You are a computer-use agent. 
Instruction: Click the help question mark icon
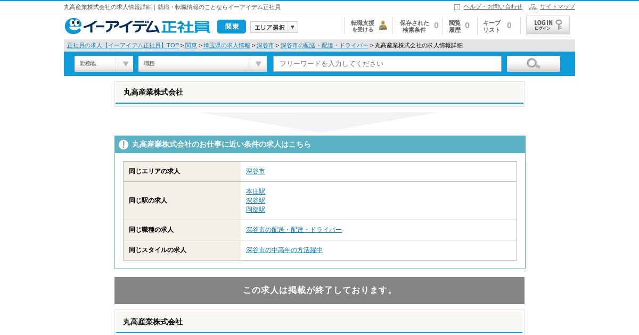click(x=457, y=7)
